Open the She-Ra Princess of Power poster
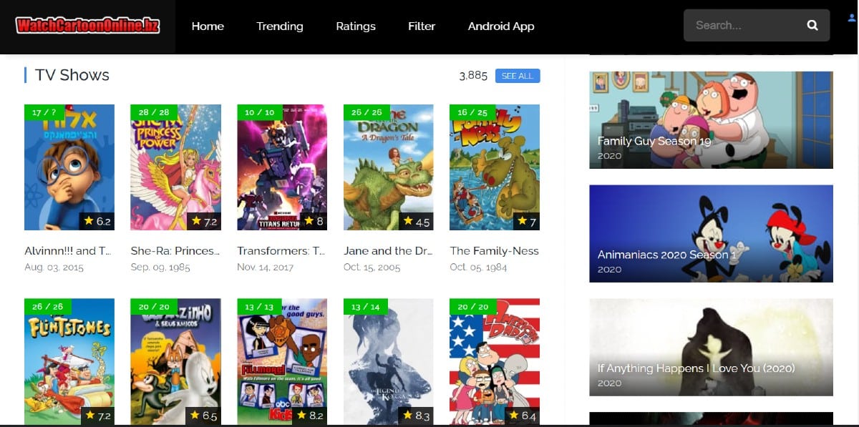Image resolution: width=859 pixels, height=427 pixels. pos(175,167)
